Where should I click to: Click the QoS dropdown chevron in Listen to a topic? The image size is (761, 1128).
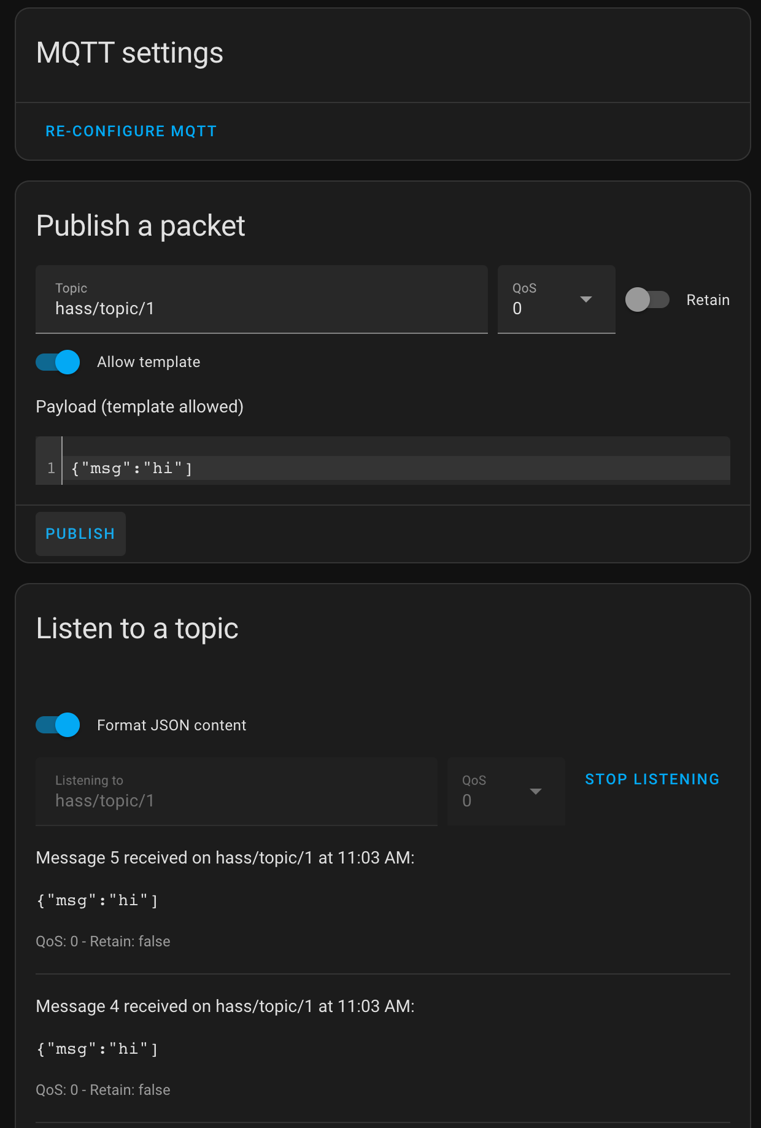coord(535,792)
